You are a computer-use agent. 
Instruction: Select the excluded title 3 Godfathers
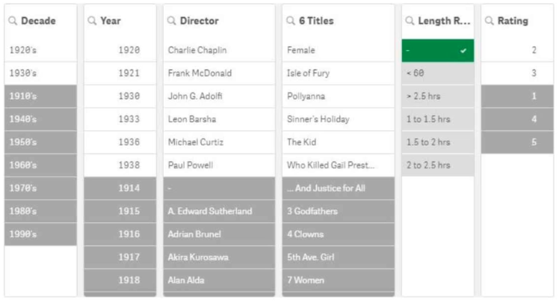coord(338,211)
